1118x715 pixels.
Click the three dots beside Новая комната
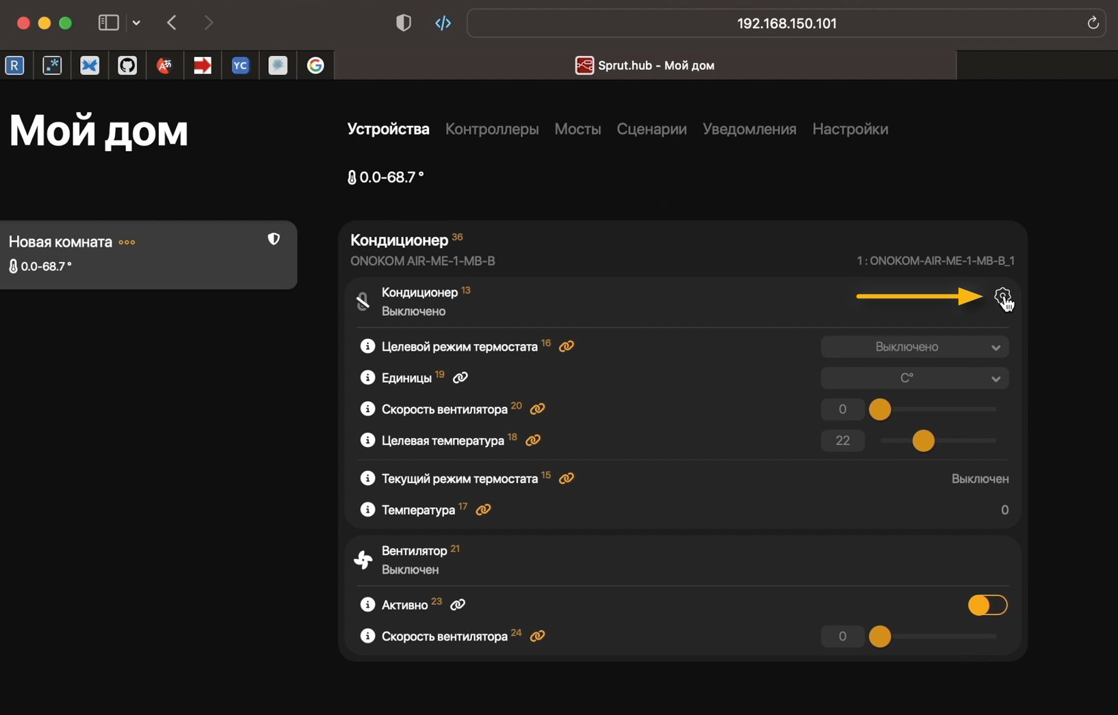(127, 243)
